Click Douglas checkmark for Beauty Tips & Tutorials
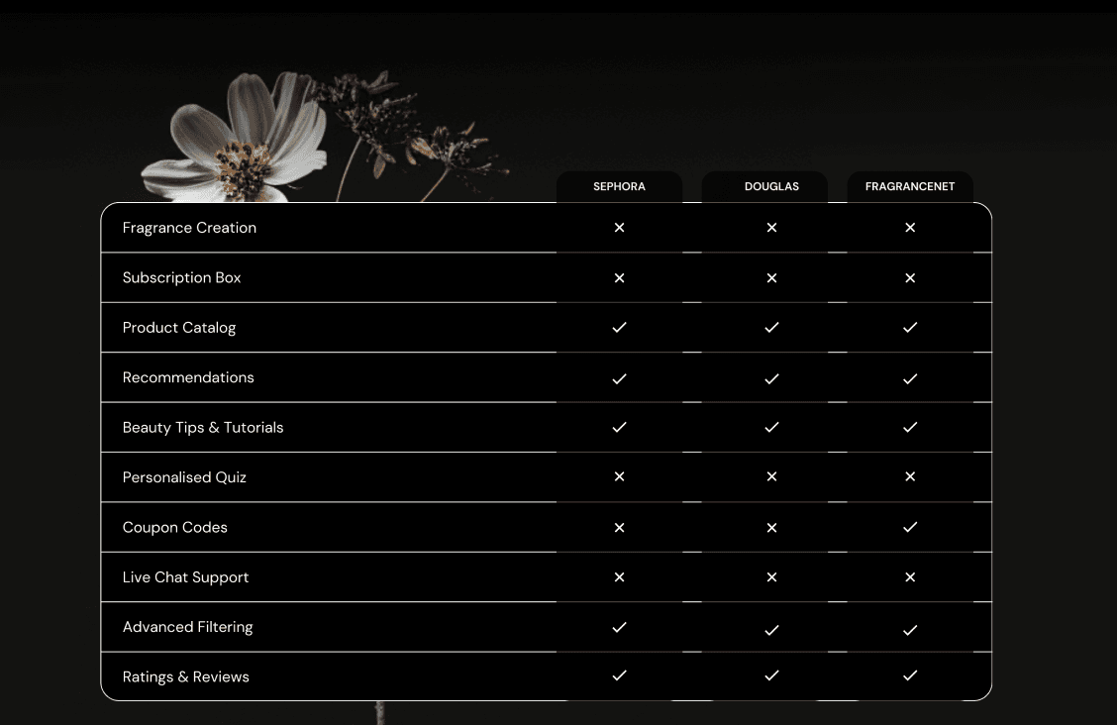The width and height of the screenshot is (1117, 725). pos(771,427)
